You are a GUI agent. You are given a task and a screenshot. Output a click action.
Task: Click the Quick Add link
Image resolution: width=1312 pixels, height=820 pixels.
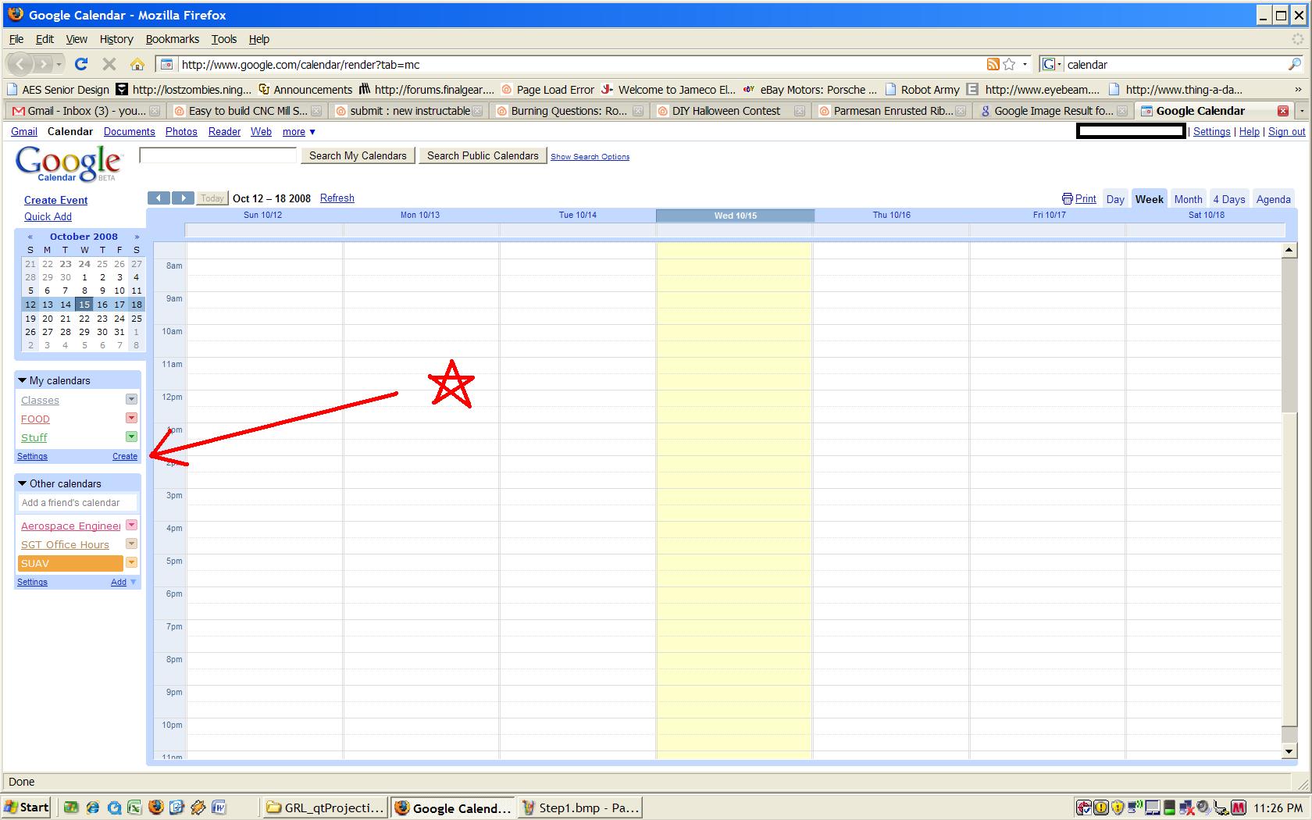(48, 216)
